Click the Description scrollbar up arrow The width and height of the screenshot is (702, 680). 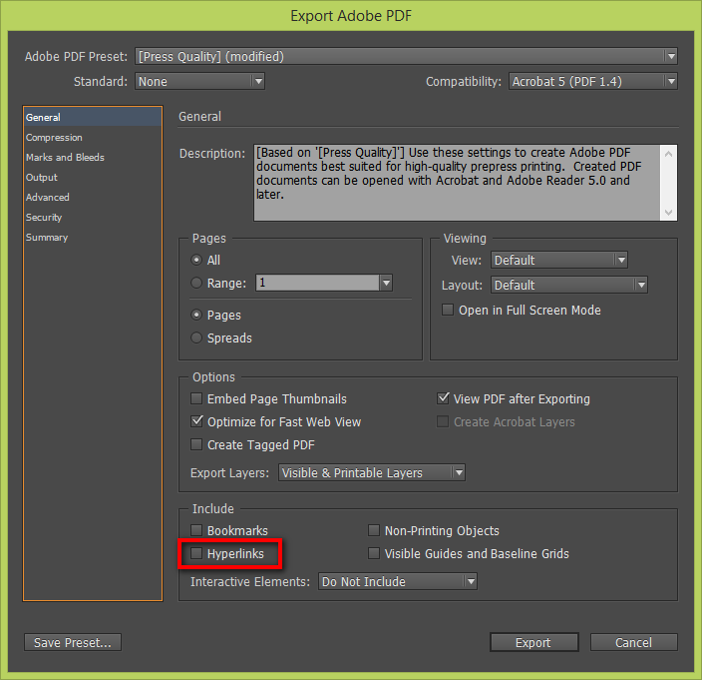(668, 154)
